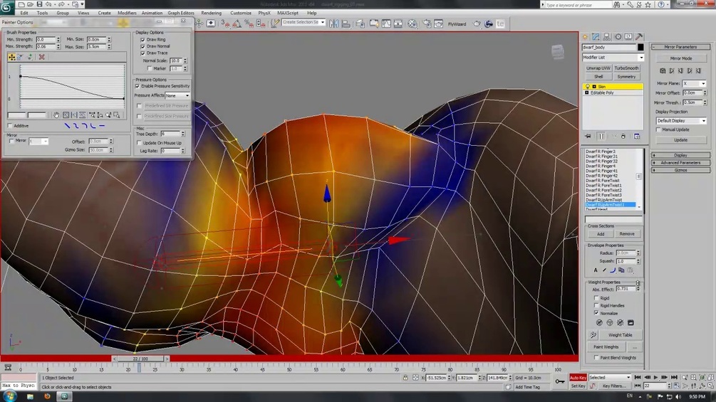716x402 pixels.
Task: Enable the Marker checkbox
Action: pos(150,68)
